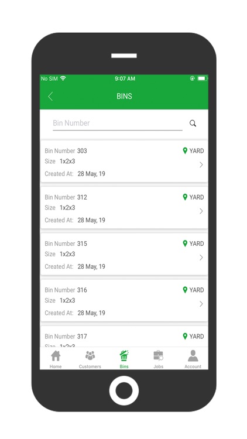Go back using the header arrow

(50, 97)
